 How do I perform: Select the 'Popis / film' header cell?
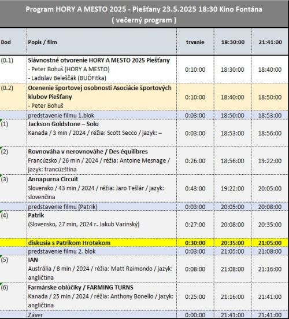[102, 42]
